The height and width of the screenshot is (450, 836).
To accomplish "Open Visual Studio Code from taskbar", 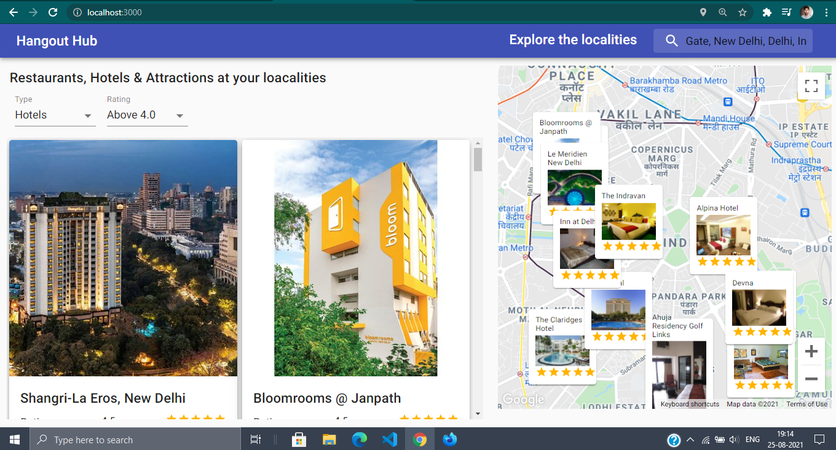I will (x=390, y=440).
